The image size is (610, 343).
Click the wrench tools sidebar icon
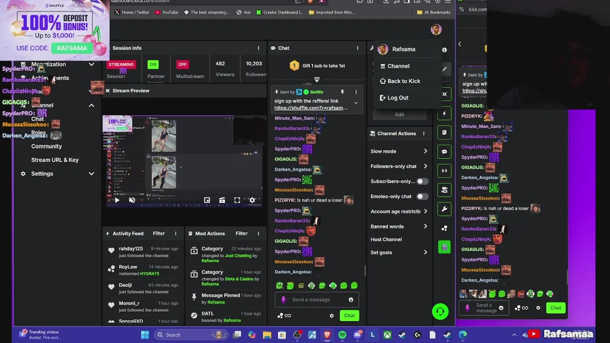tap(444, 209)
